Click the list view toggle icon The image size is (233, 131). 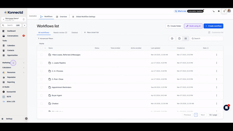[186, 38]
